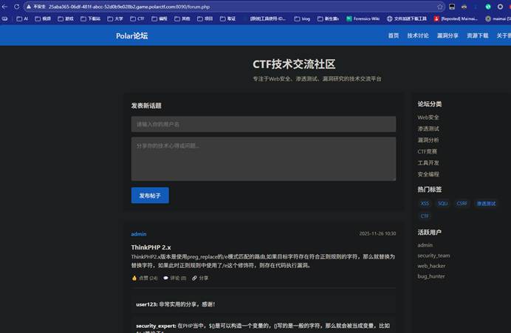This screenshot has width=511, height=333.
Task: Click the not-secure warning icon in address bar
Action: tap(29, 7)
